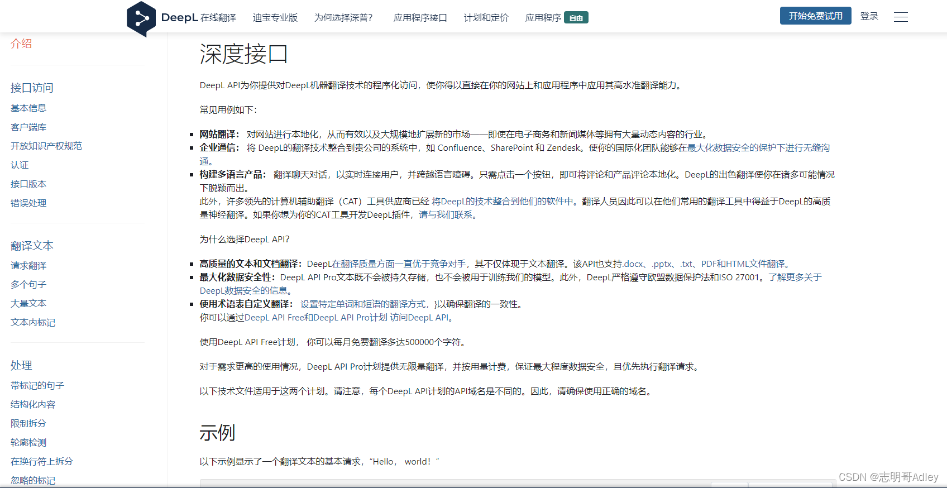Go to 结构化内容 sidebar link
Image resolution: width=947 pixels, height=488 pixels.
pyautogui.click(x=33, y=404)
